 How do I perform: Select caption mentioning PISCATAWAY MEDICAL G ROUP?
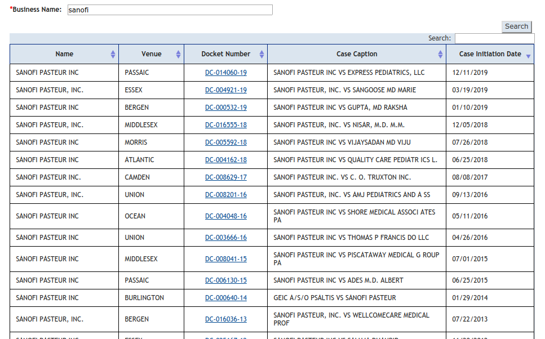pyautogui.click(x=356, y=259)
